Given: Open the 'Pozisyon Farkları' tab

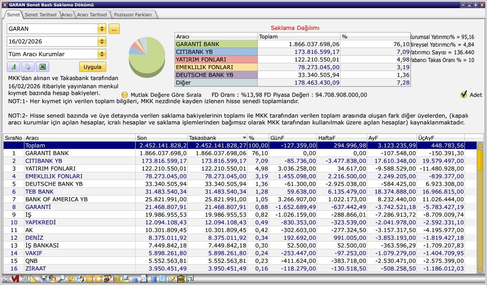Looking at the screenshot, I should point(132,14).
